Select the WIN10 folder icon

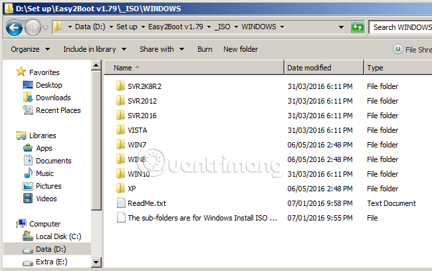coord(120,174)
